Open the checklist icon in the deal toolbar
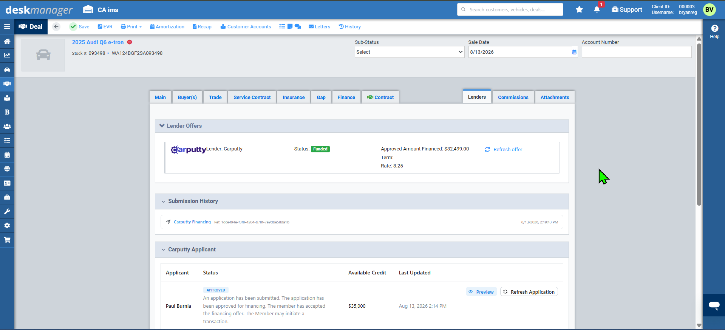The width and height of the screenshot is (725, 330). [282, 26]
